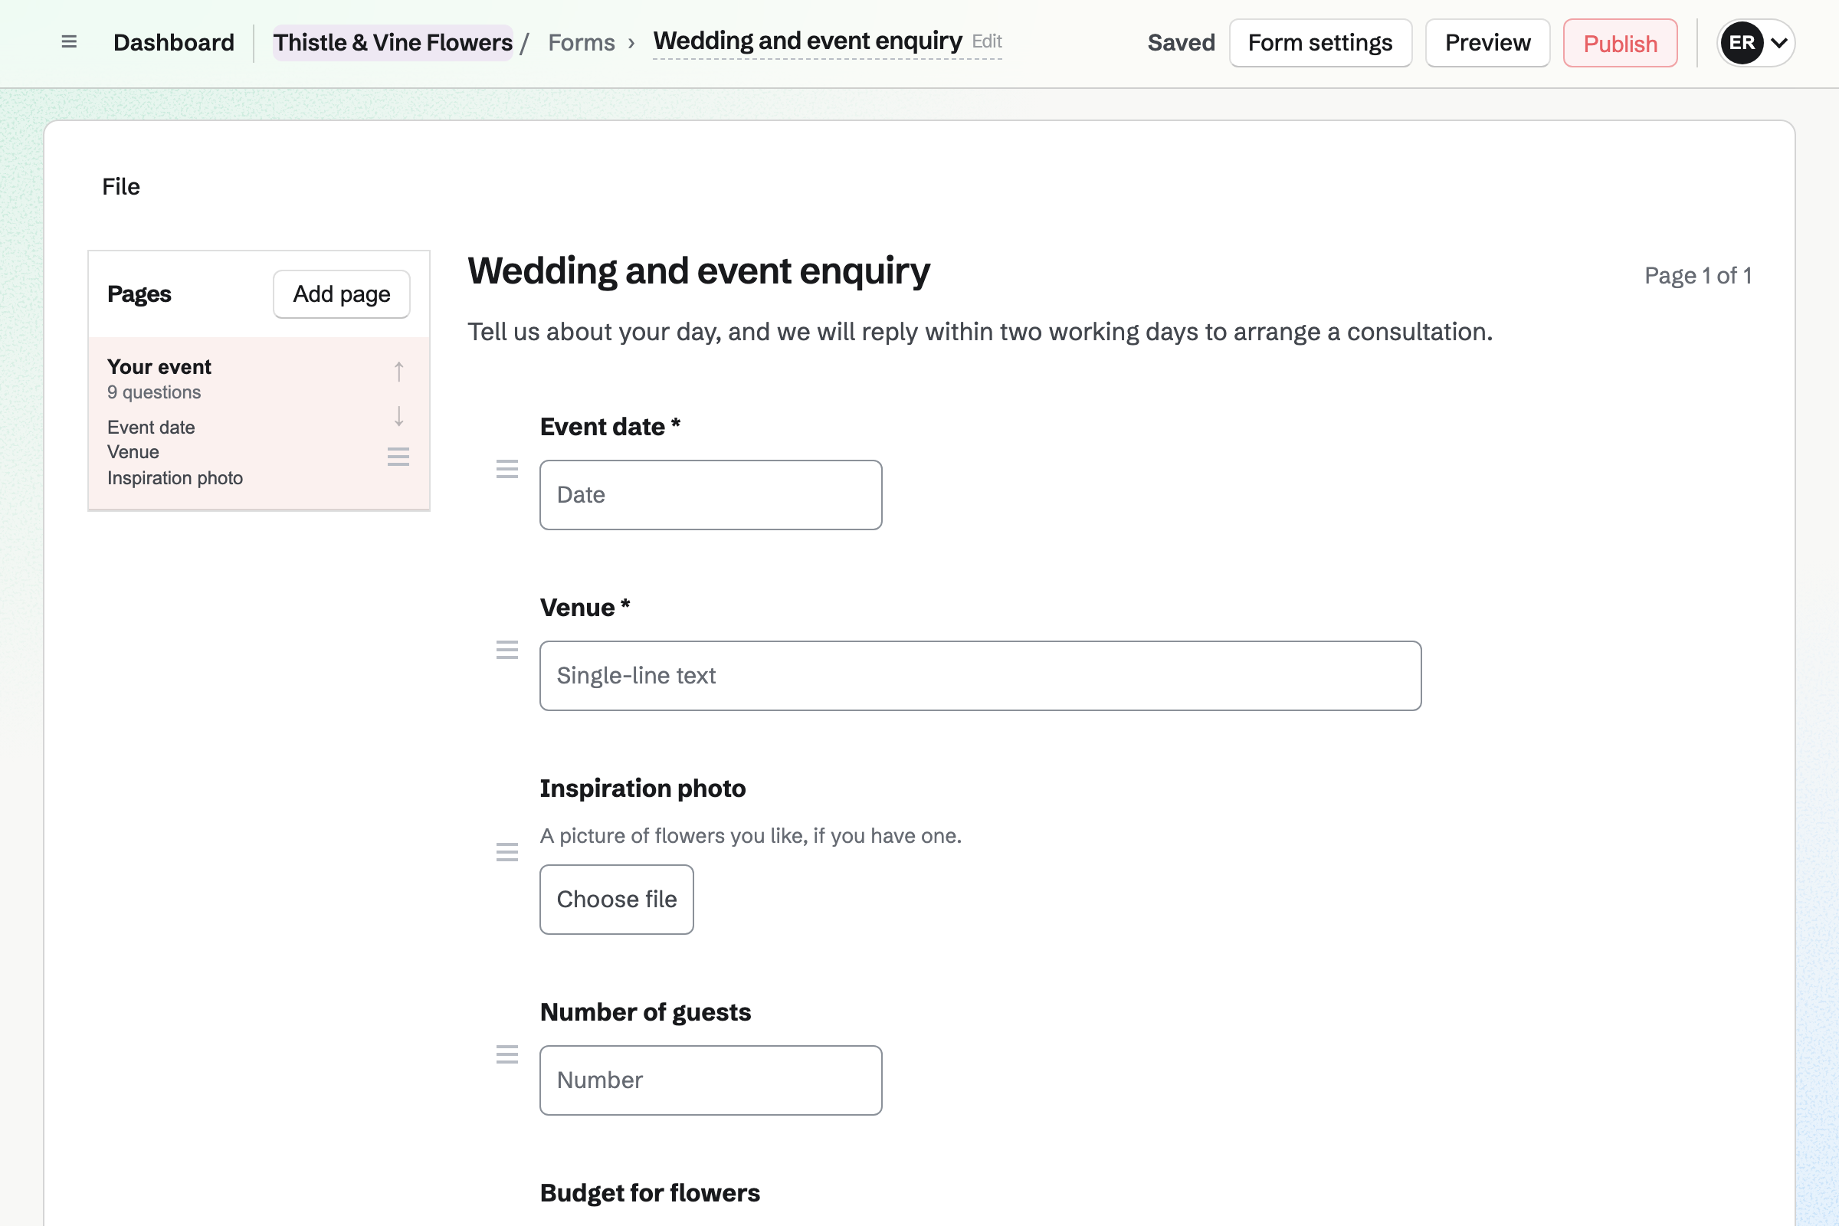Click the 'Budget for flowers' question label
The image size is (1839, 1226).
pyautogui.click(x=650, y=1193)
